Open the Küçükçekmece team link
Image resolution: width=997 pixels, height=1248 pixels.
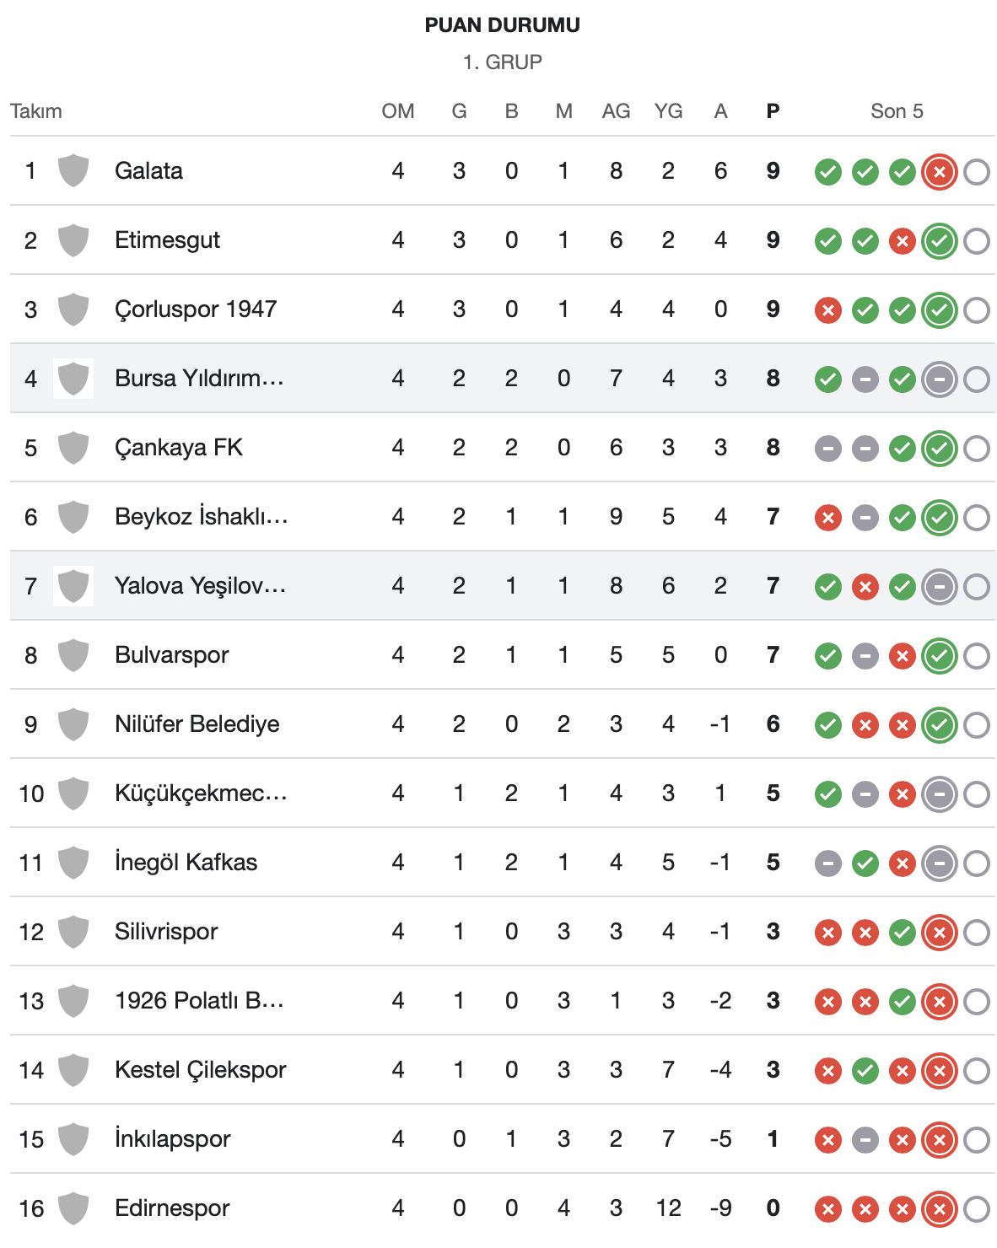[201, 793]
